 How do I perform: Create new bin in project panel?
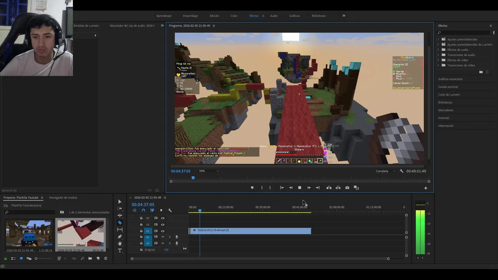(x=90, y=259)
